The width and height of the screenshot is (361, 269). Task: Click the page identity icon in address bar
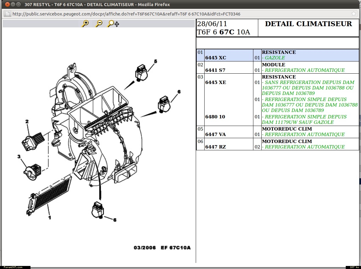coord(7,14)
